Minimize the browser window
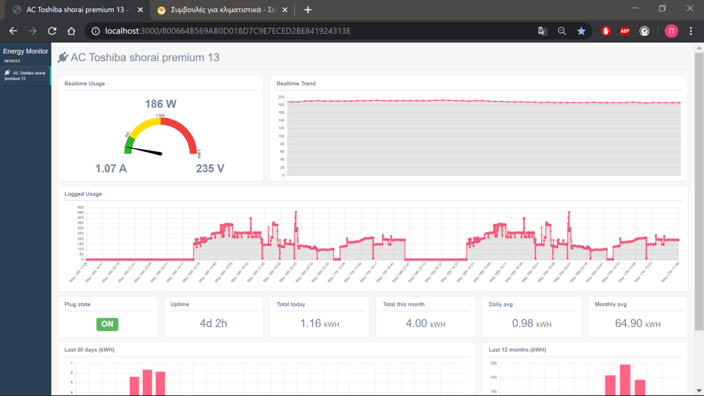 [x=636, y=8]
